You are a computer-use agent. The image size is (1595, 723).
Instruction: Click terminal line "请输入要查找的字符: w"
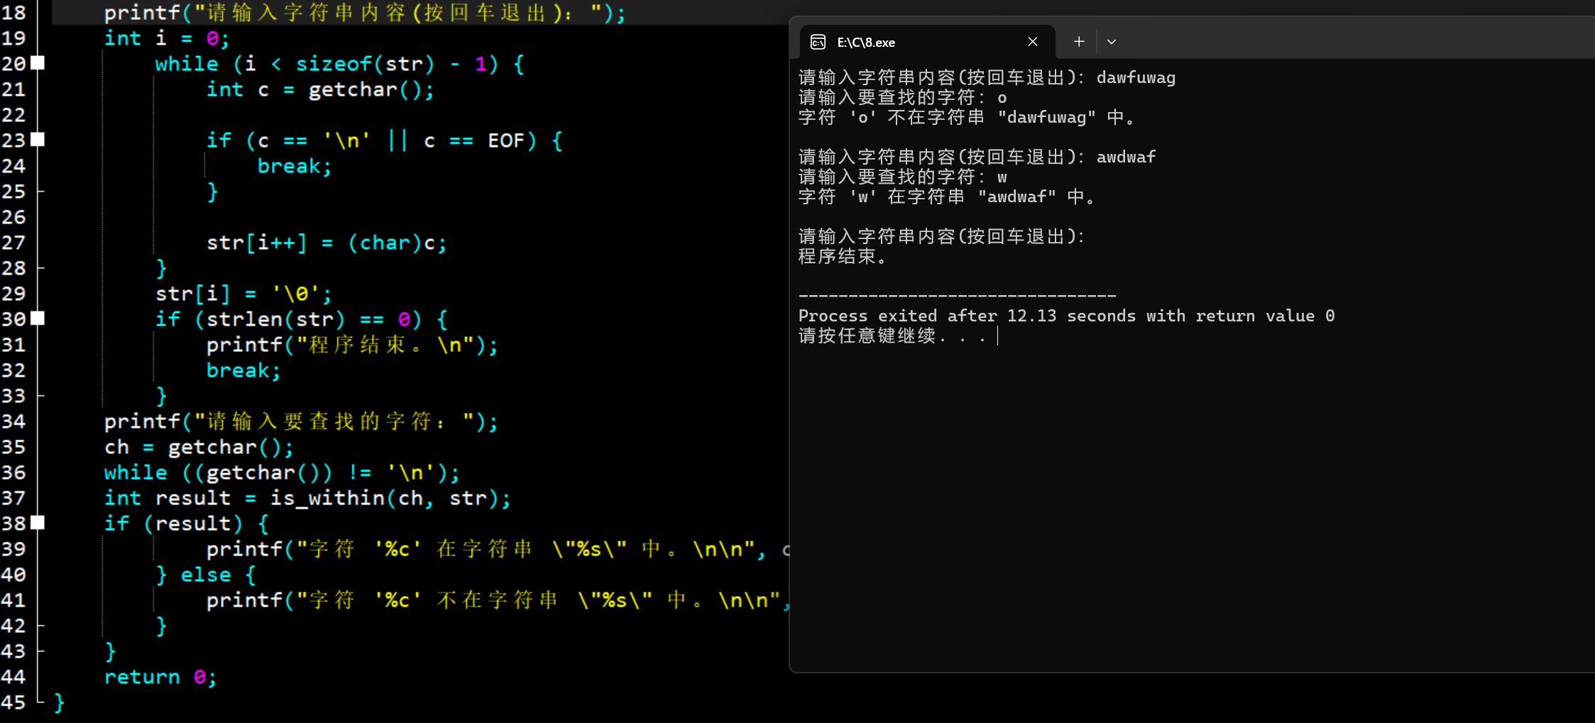pyautogui.click(x=903, y=177)
